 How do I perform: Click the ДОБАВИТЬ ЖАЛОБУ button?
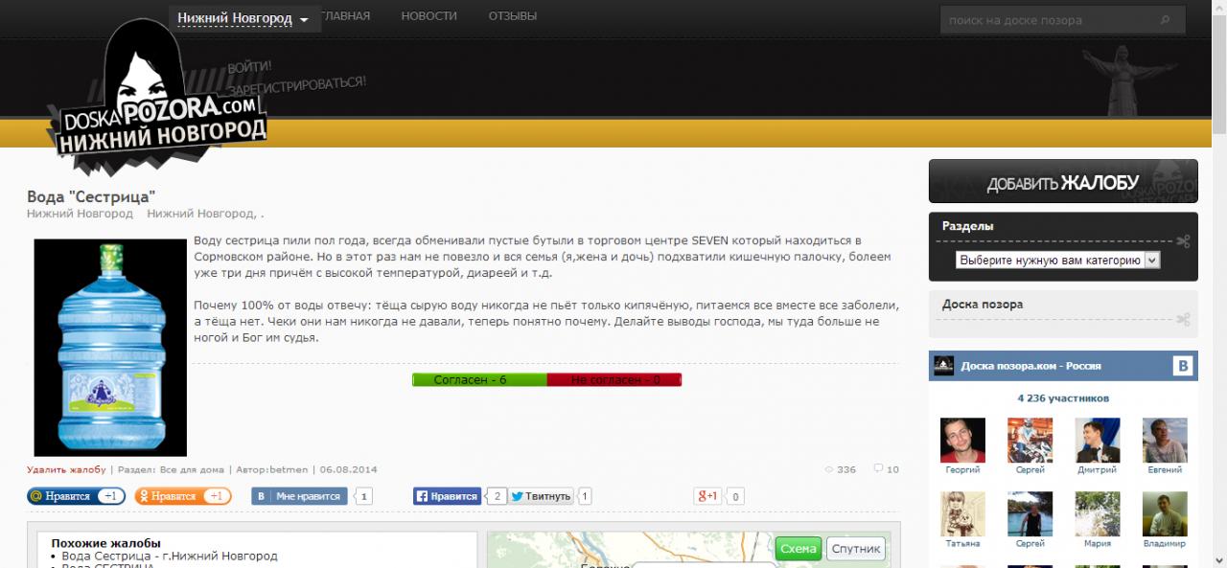[1063, 182]
